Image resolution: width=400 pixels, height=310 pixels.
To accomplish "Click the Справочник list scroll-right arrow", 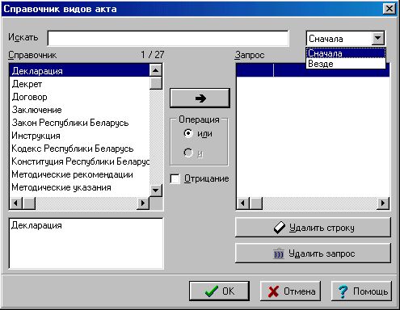I will (x=143, y=203).
